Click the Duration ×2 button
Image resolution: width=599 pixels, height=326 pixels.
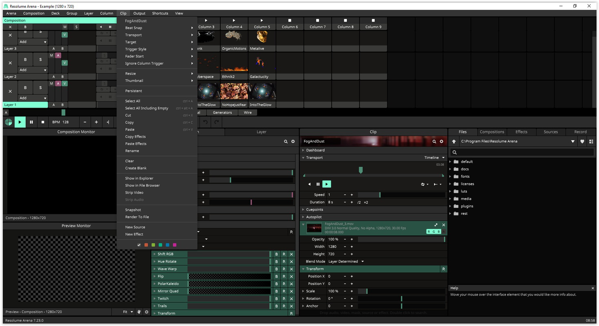(x=366, y=202)
